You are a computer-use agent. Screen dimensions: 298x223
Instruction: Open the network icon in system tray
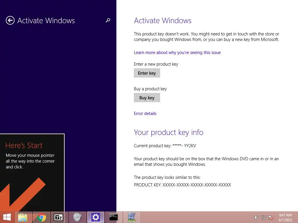(x=264, y=217)
